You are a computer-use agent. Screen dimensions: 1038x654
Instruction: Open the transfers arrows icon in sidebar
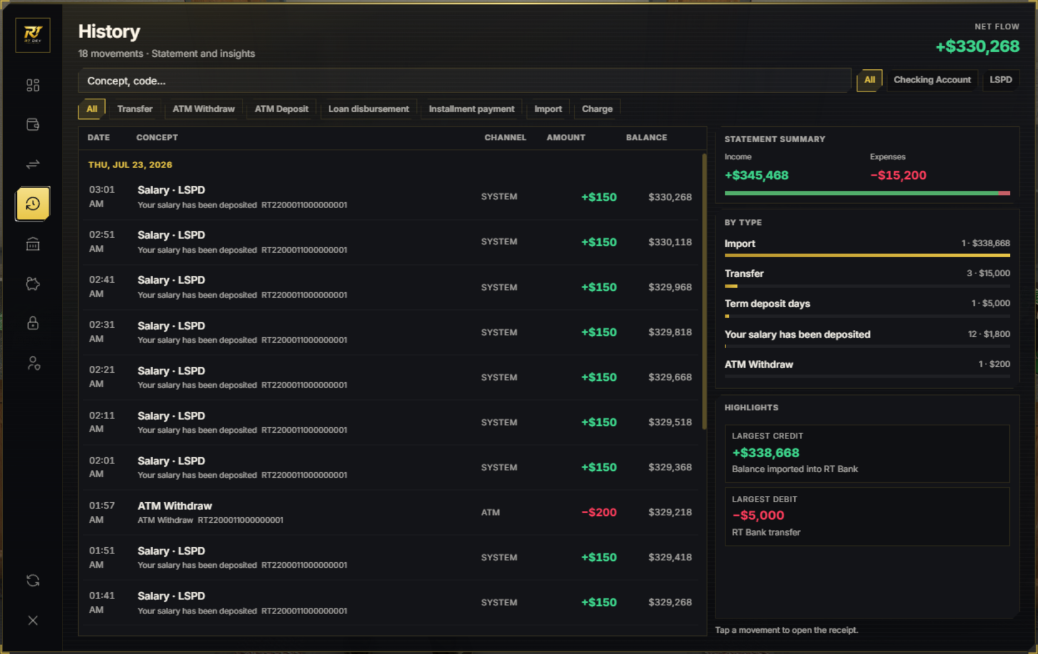tap(33, 164)
